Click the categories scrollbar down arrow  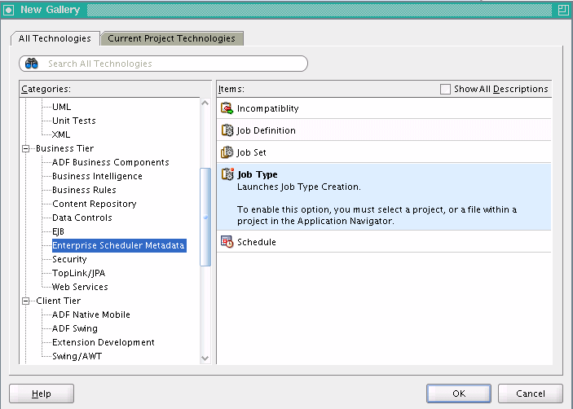click(x=205, y=358)
